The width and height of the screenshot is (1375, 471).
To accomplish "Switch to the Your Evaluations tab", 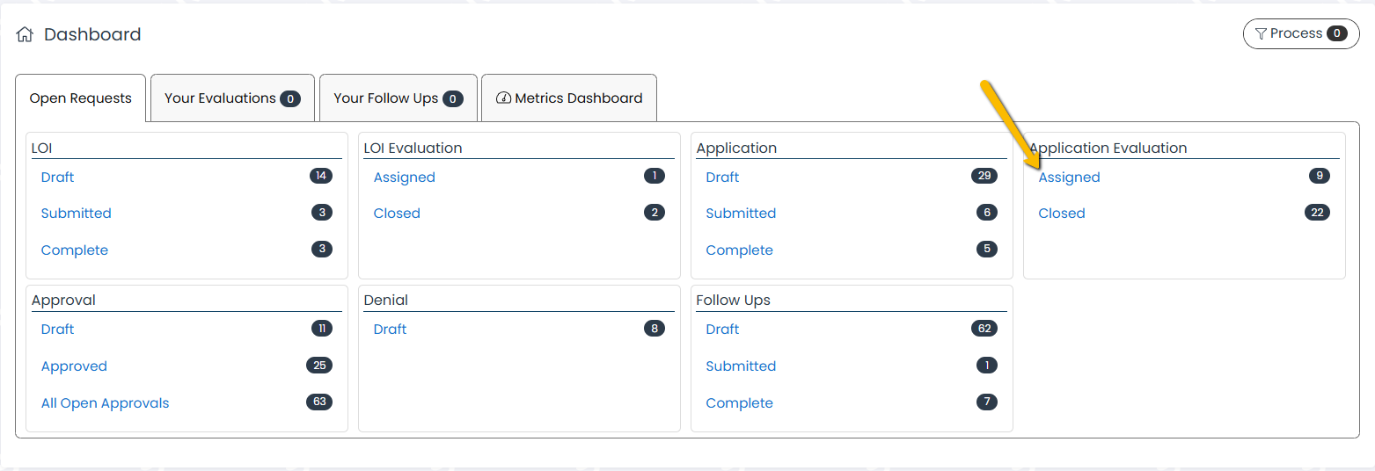I will 232,98.
